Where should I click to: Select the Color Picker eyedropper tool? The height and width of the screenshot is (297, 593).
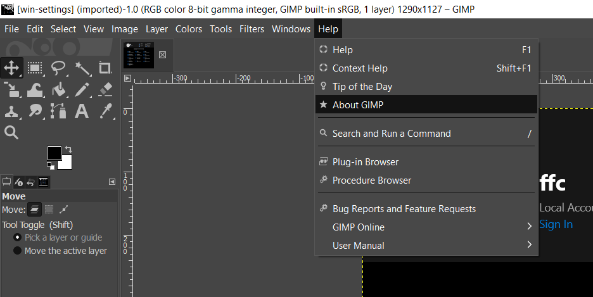click(x=105, y=111)
